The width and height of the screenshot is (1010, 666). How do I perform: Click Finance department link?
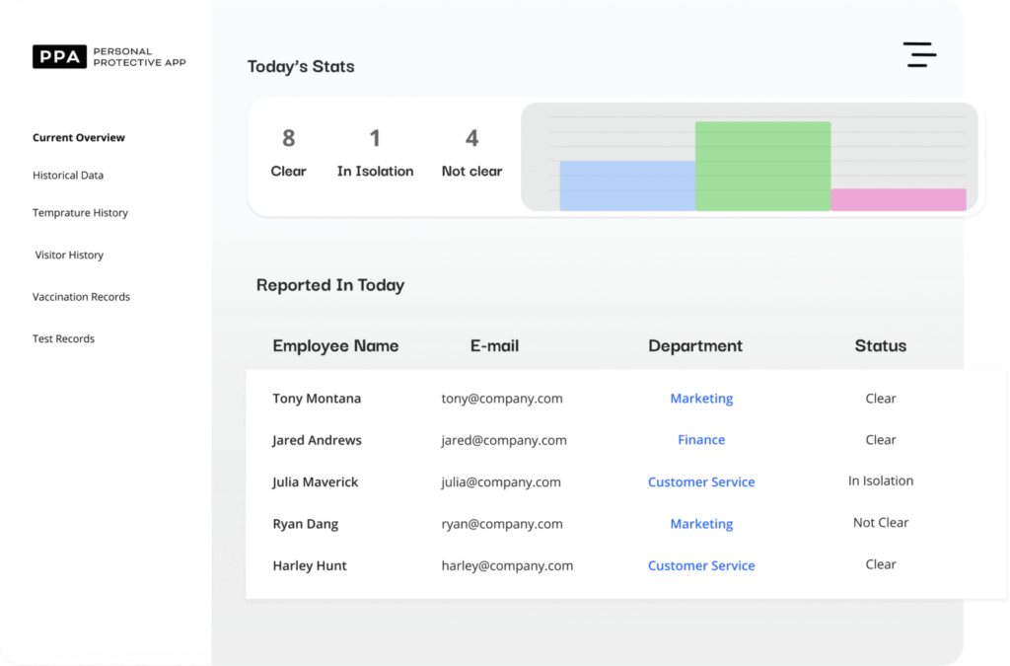tap(701, 440)
